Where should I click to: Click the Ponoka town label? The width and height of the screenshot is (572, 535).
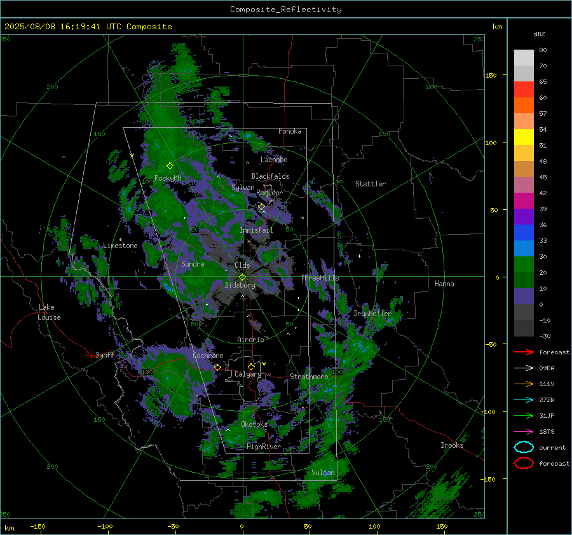pos(290,131)
